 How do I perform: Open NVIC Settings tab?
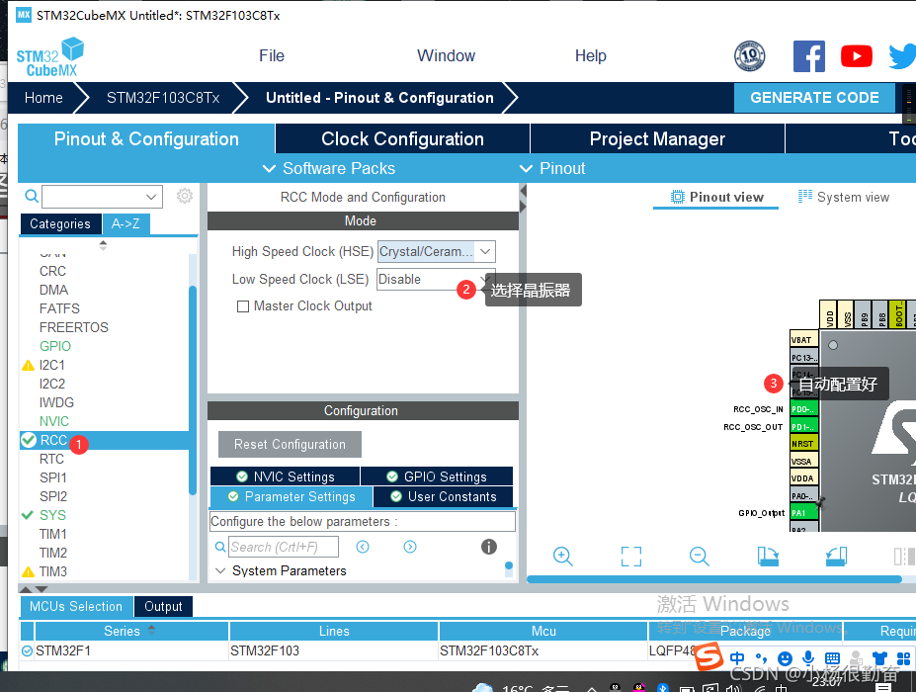pyautogui.click(x=286, y=476)
